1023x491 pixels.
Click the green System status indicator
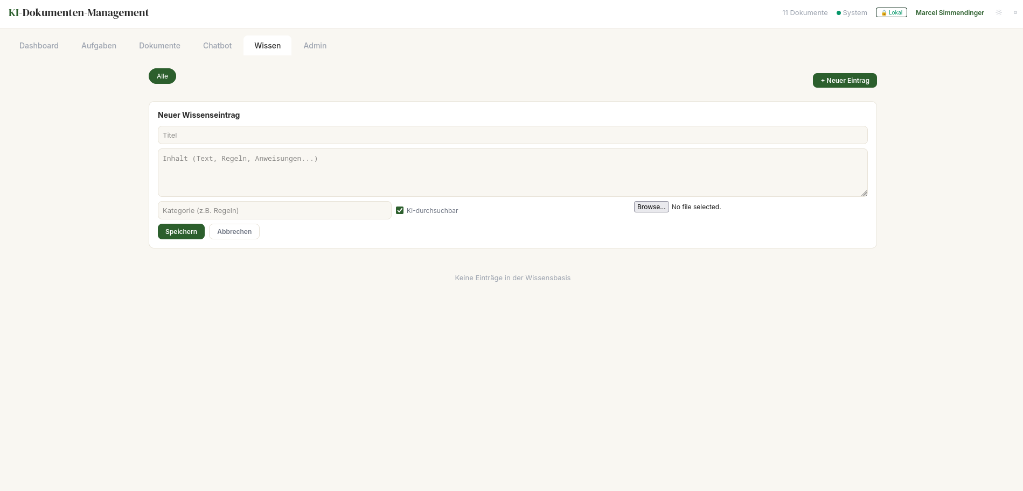tap(852, 13)
